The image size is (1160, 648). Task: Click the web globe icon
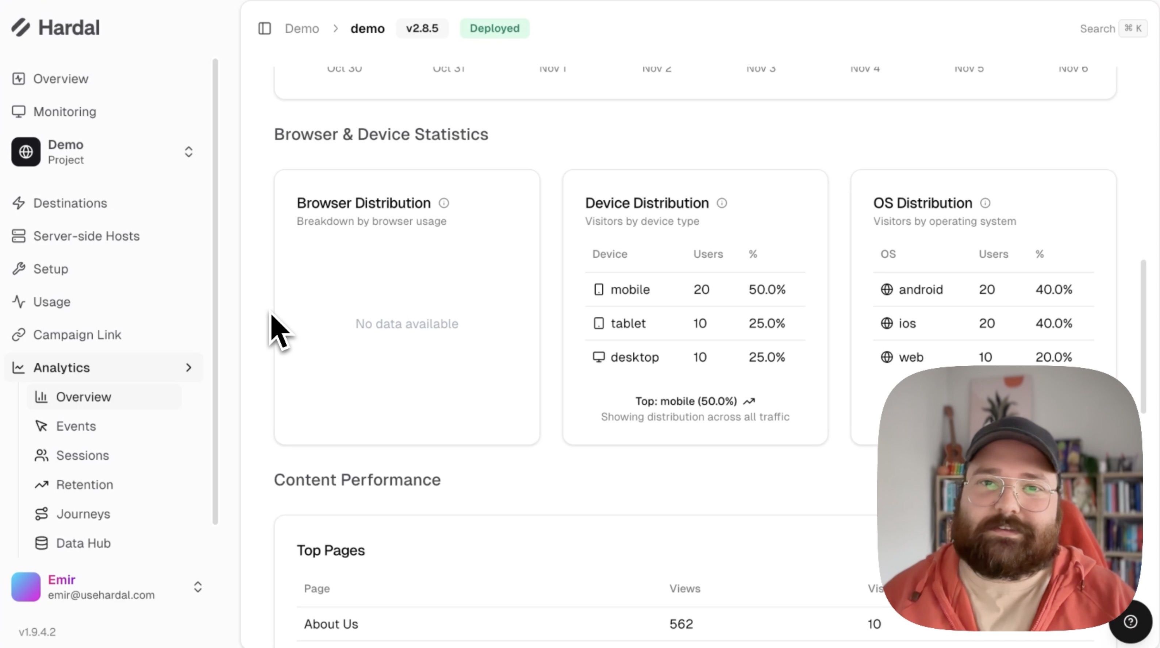887,357
